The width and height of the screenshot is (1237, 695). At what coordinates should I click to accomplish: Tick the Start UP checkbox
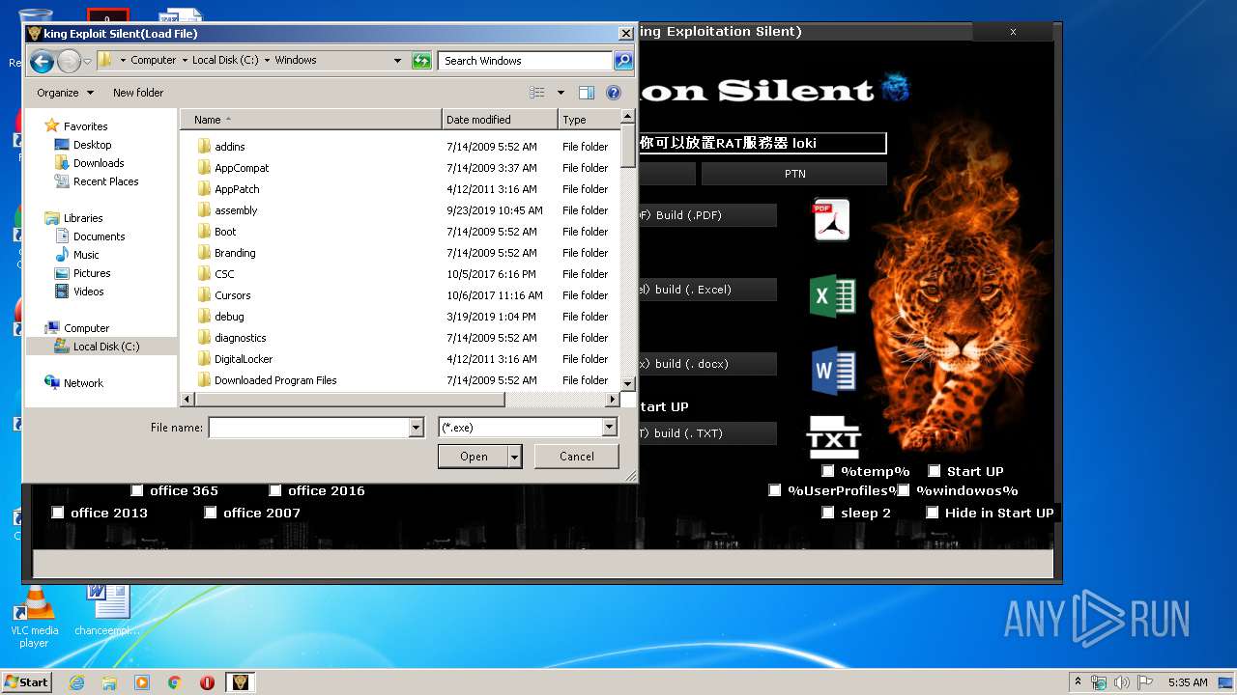tap(935, 471)
